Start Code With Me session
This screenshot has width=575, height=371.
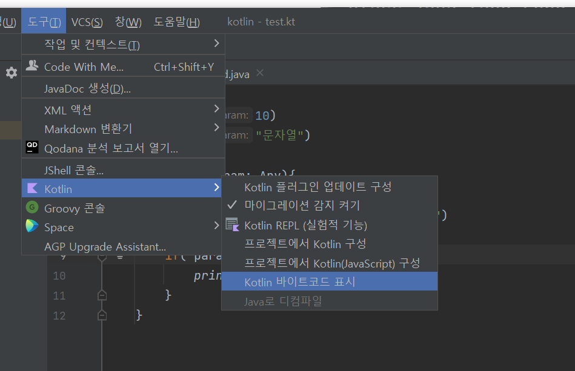click(123, 67)
